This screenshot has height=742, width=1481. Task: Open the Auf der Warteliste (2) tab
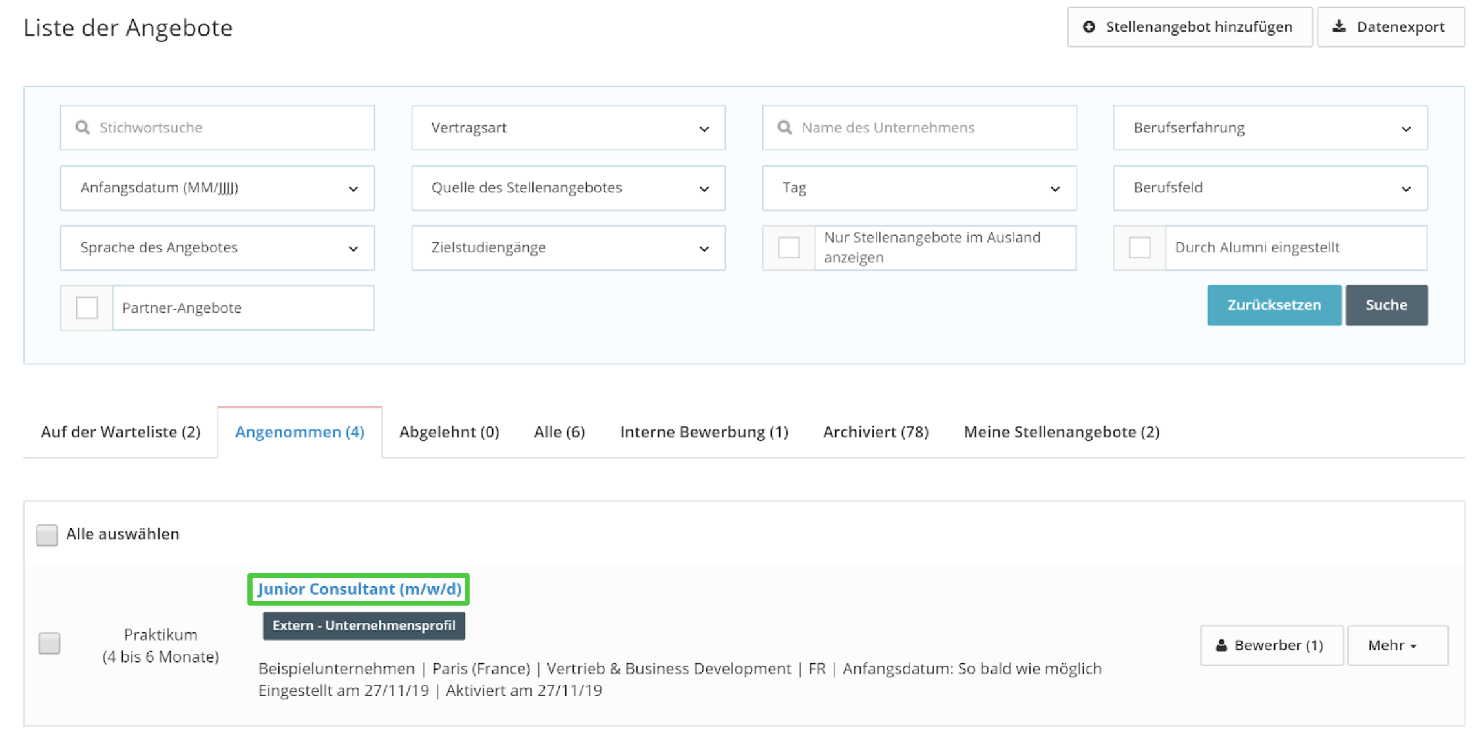point(121,431)
